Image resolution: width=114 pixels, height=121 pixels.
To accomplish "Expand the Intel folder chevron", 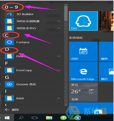I will point(59,98).
